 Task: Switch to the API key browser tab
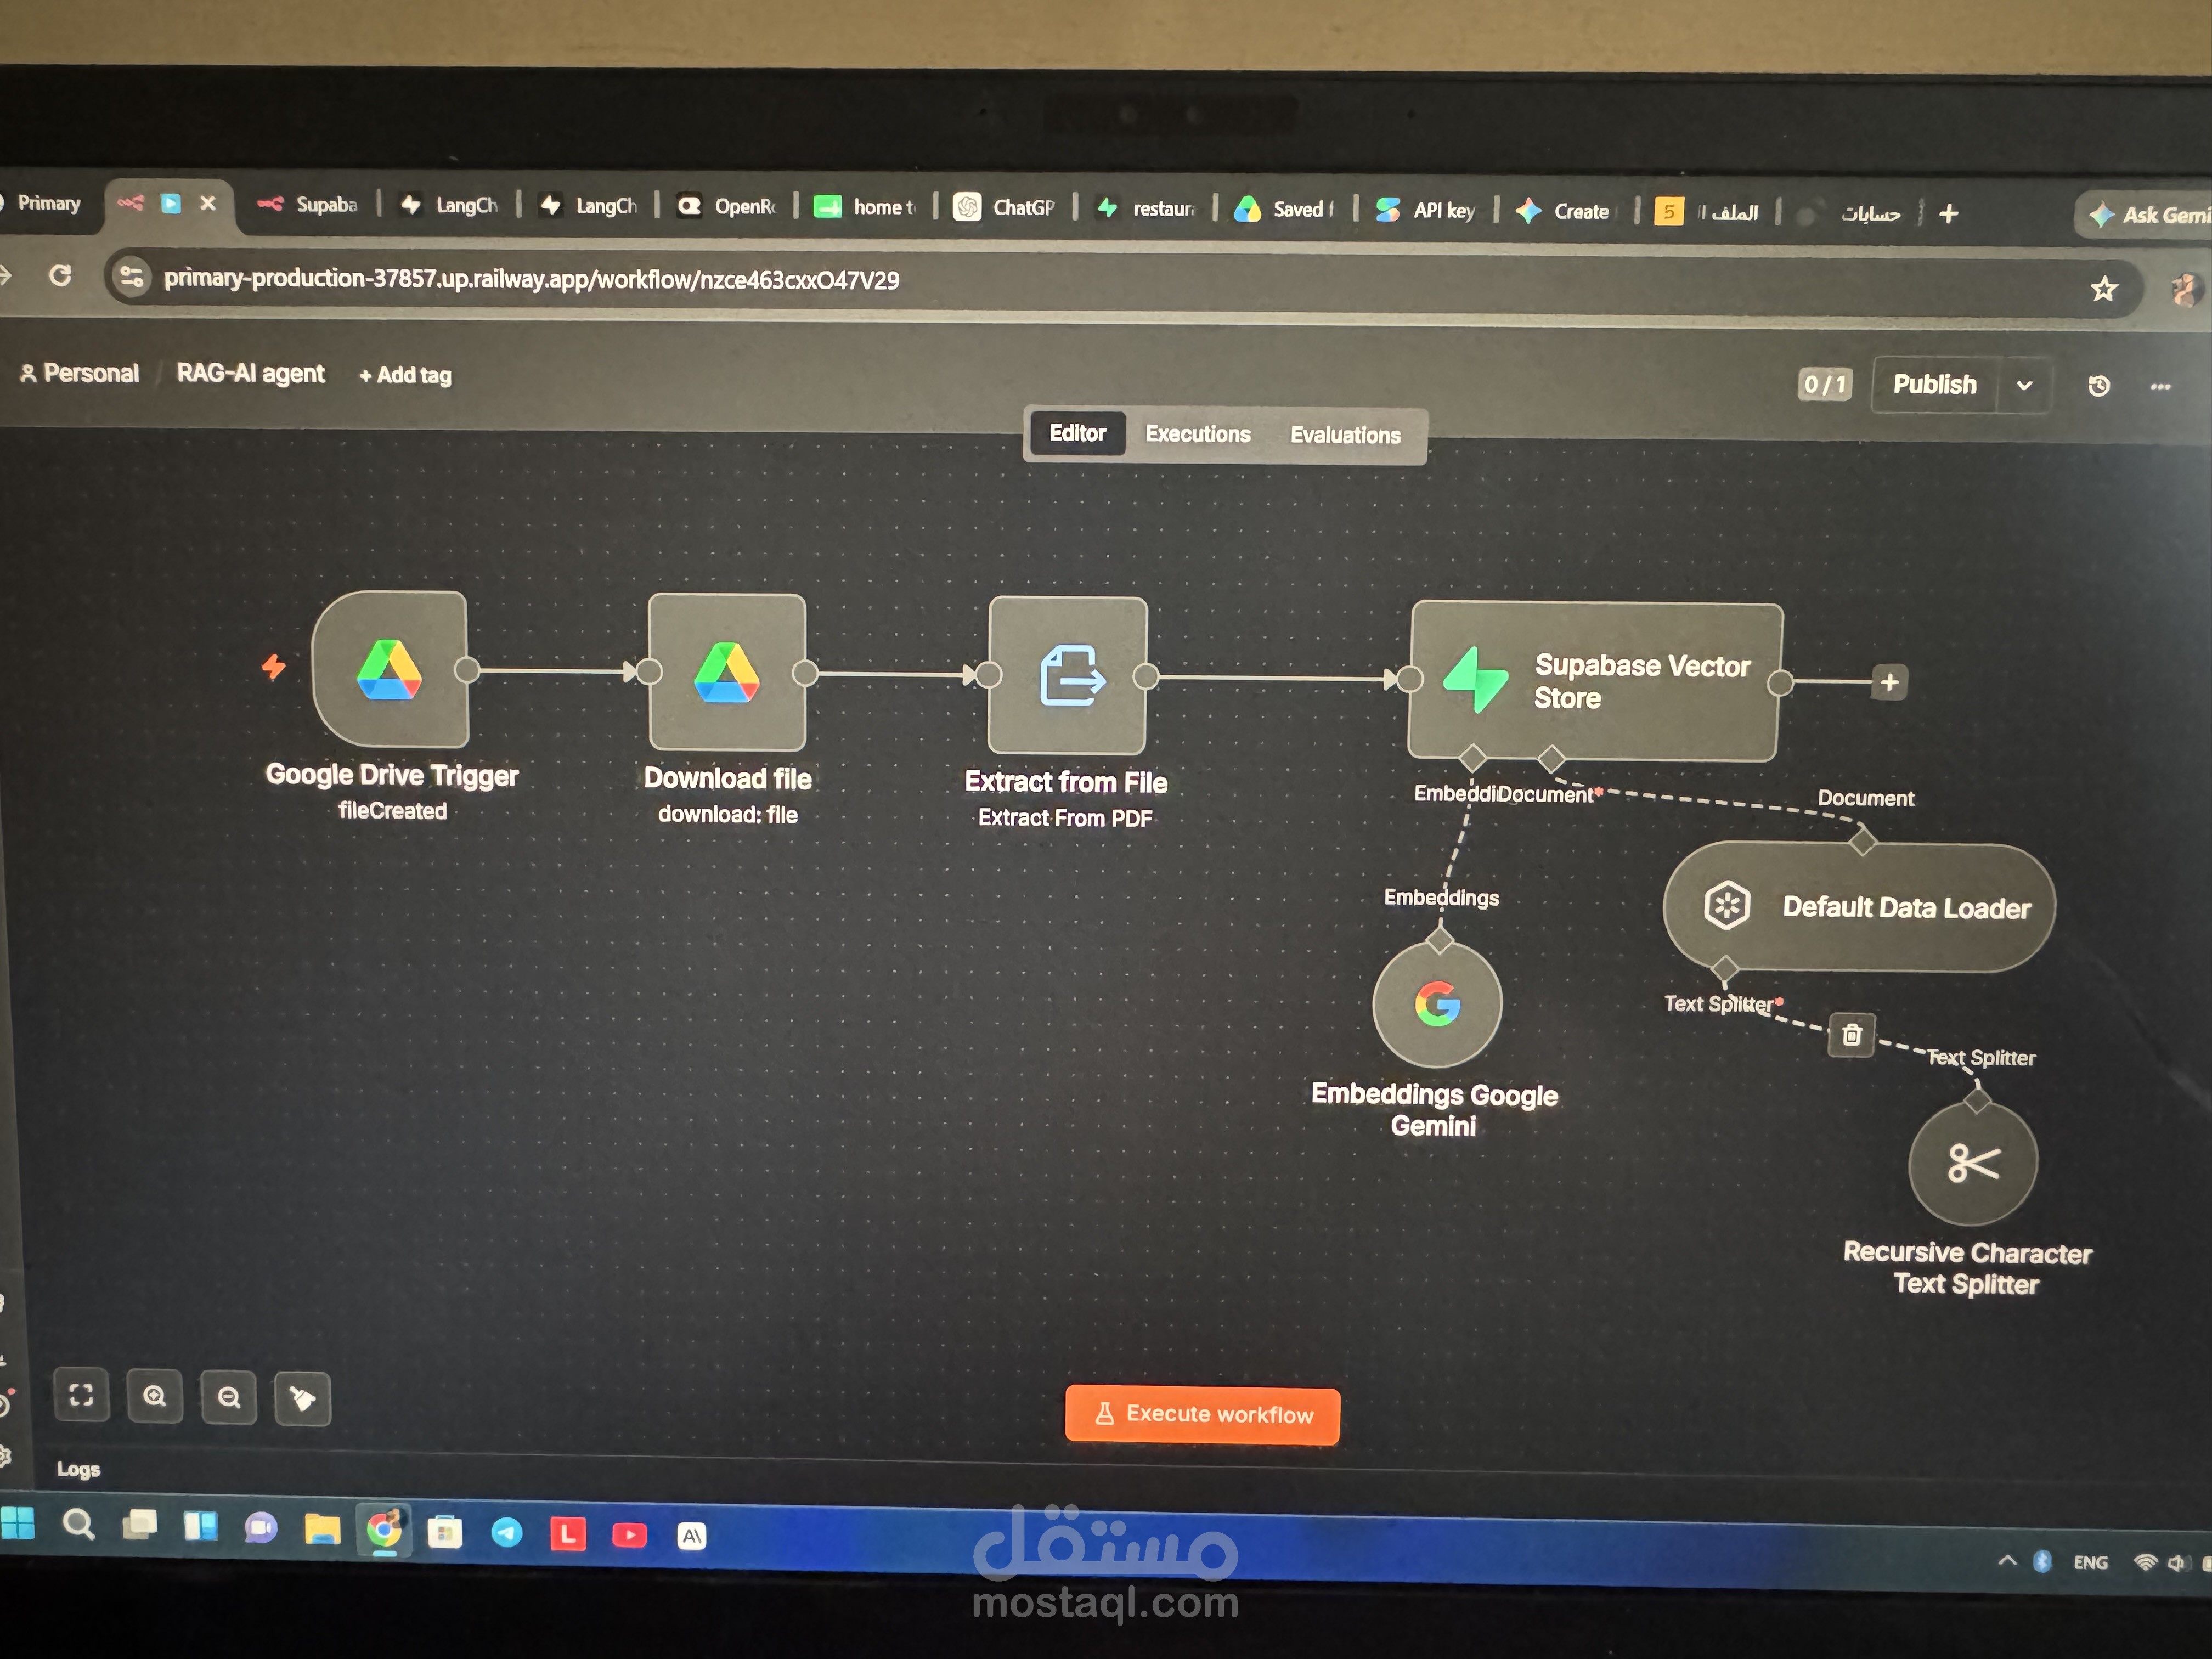click(x=1426, y=210)
